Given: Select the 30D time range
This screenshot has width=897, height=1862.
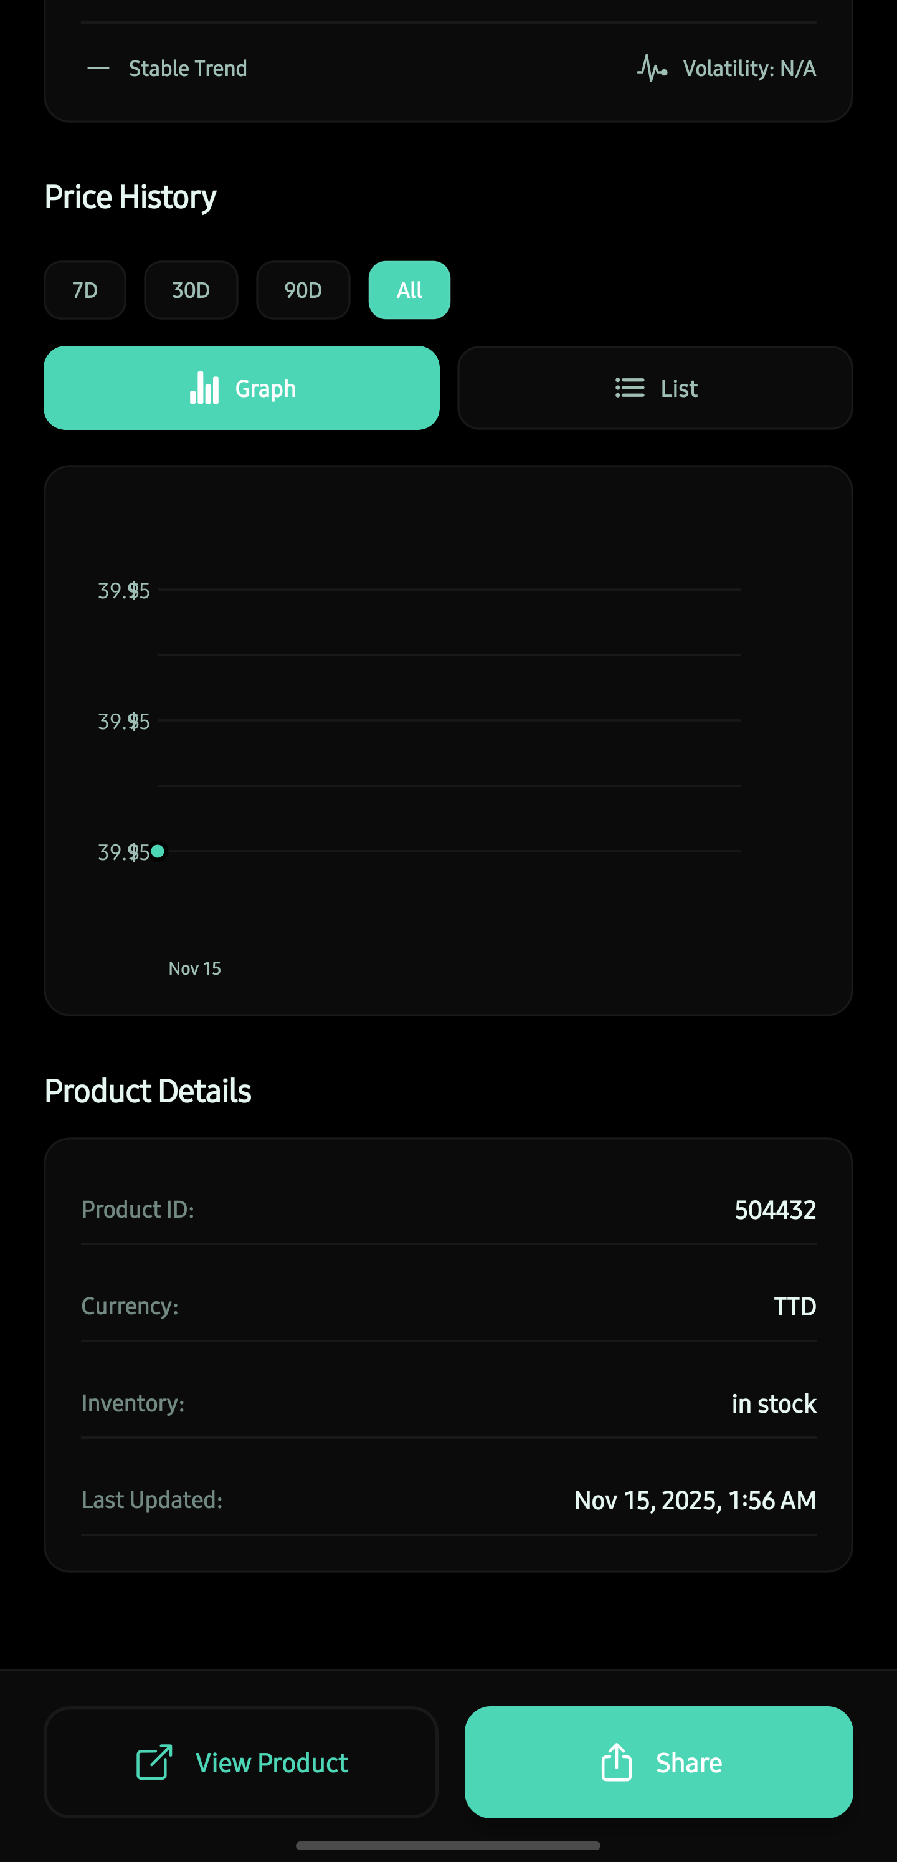Looking at the screenshot, I should coord(191,290).
